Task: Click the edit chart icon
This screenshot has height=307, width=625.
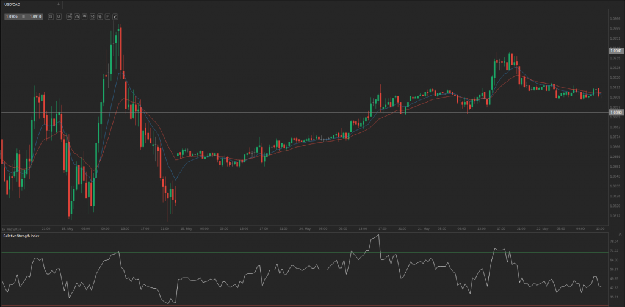Action: pos(107,16)
